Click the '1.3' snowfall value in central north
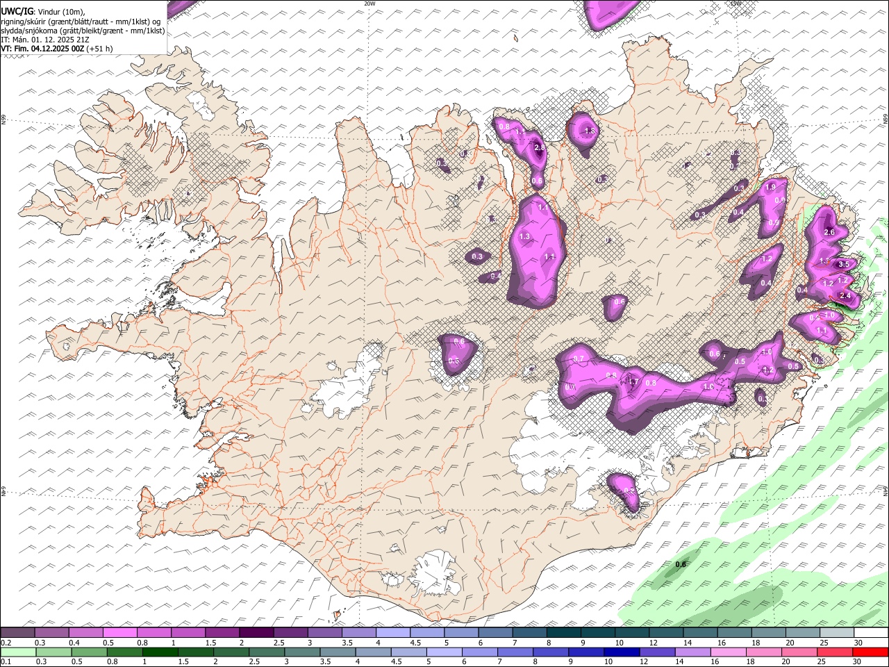 (x=524, y=237)
